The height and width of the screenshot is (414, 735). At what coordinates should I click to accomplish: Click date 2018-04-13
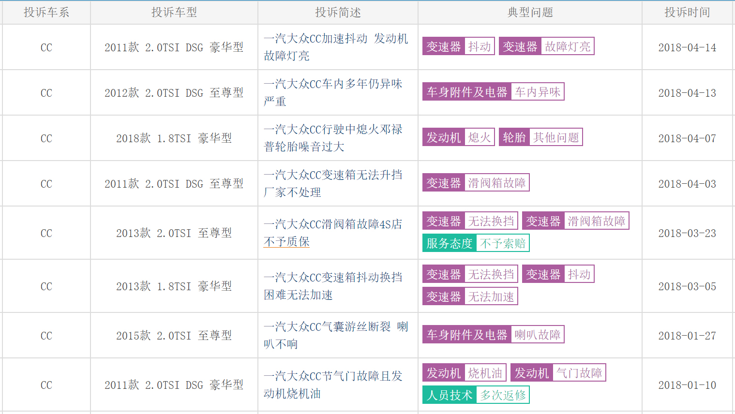[687, 93]
